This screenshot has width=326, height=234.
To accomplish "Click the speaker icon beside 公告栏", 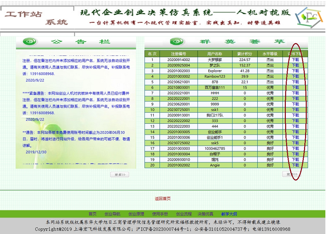I will 30,42.
